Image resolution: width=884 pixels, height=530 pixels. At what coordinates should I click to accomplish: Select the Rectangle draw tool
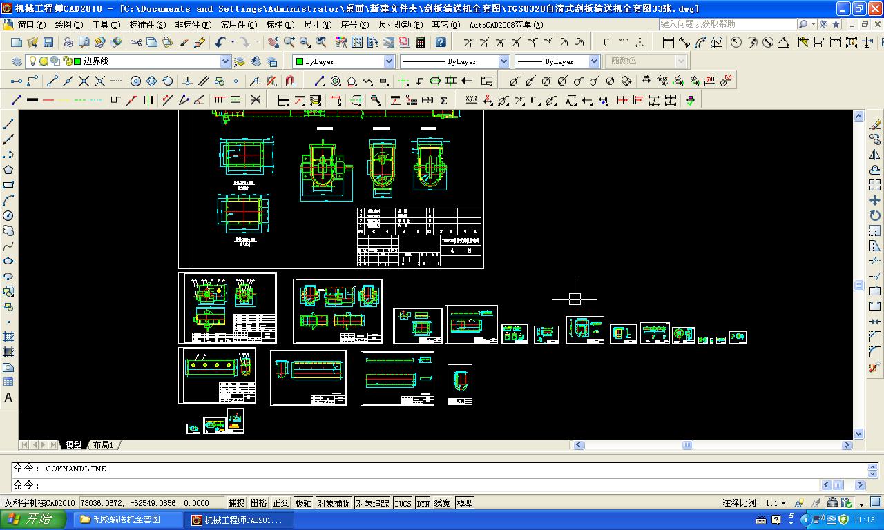pyautogui.click(x=8, y=185)
